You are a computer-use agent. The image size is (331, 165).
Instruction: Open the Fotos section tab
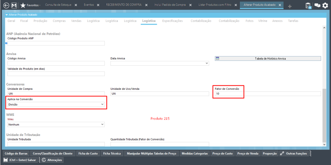coord(249,21)
